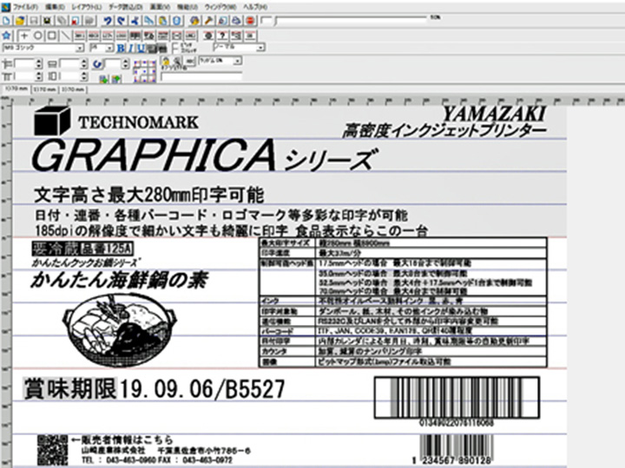Click the X position input field
This screenshot has height=468, width=625.
tap(24, 63)
